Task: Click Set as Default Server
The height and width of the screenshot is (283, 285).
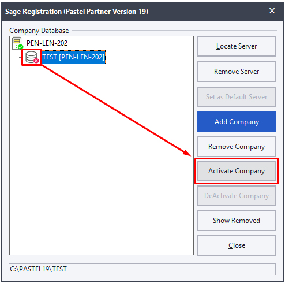Action: point(237,97)
